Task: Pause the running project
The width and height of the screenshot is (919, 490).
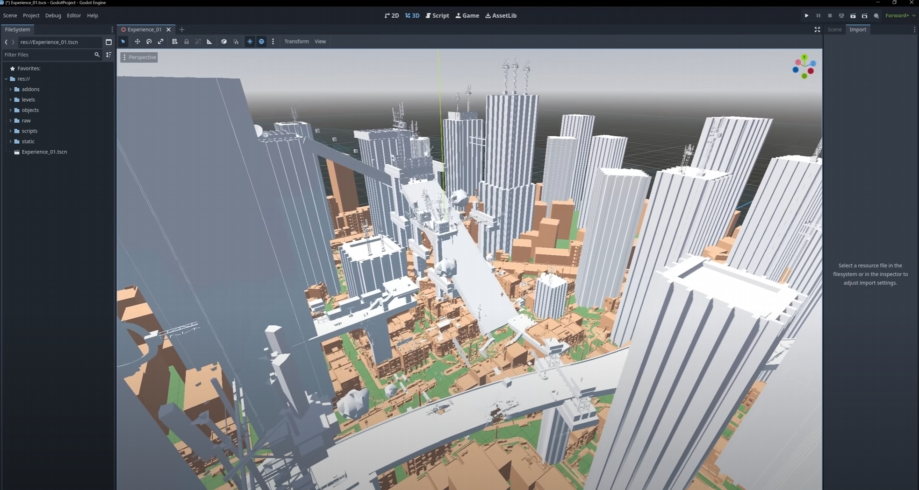Action: pyautogui.click(x=818, y=15)
